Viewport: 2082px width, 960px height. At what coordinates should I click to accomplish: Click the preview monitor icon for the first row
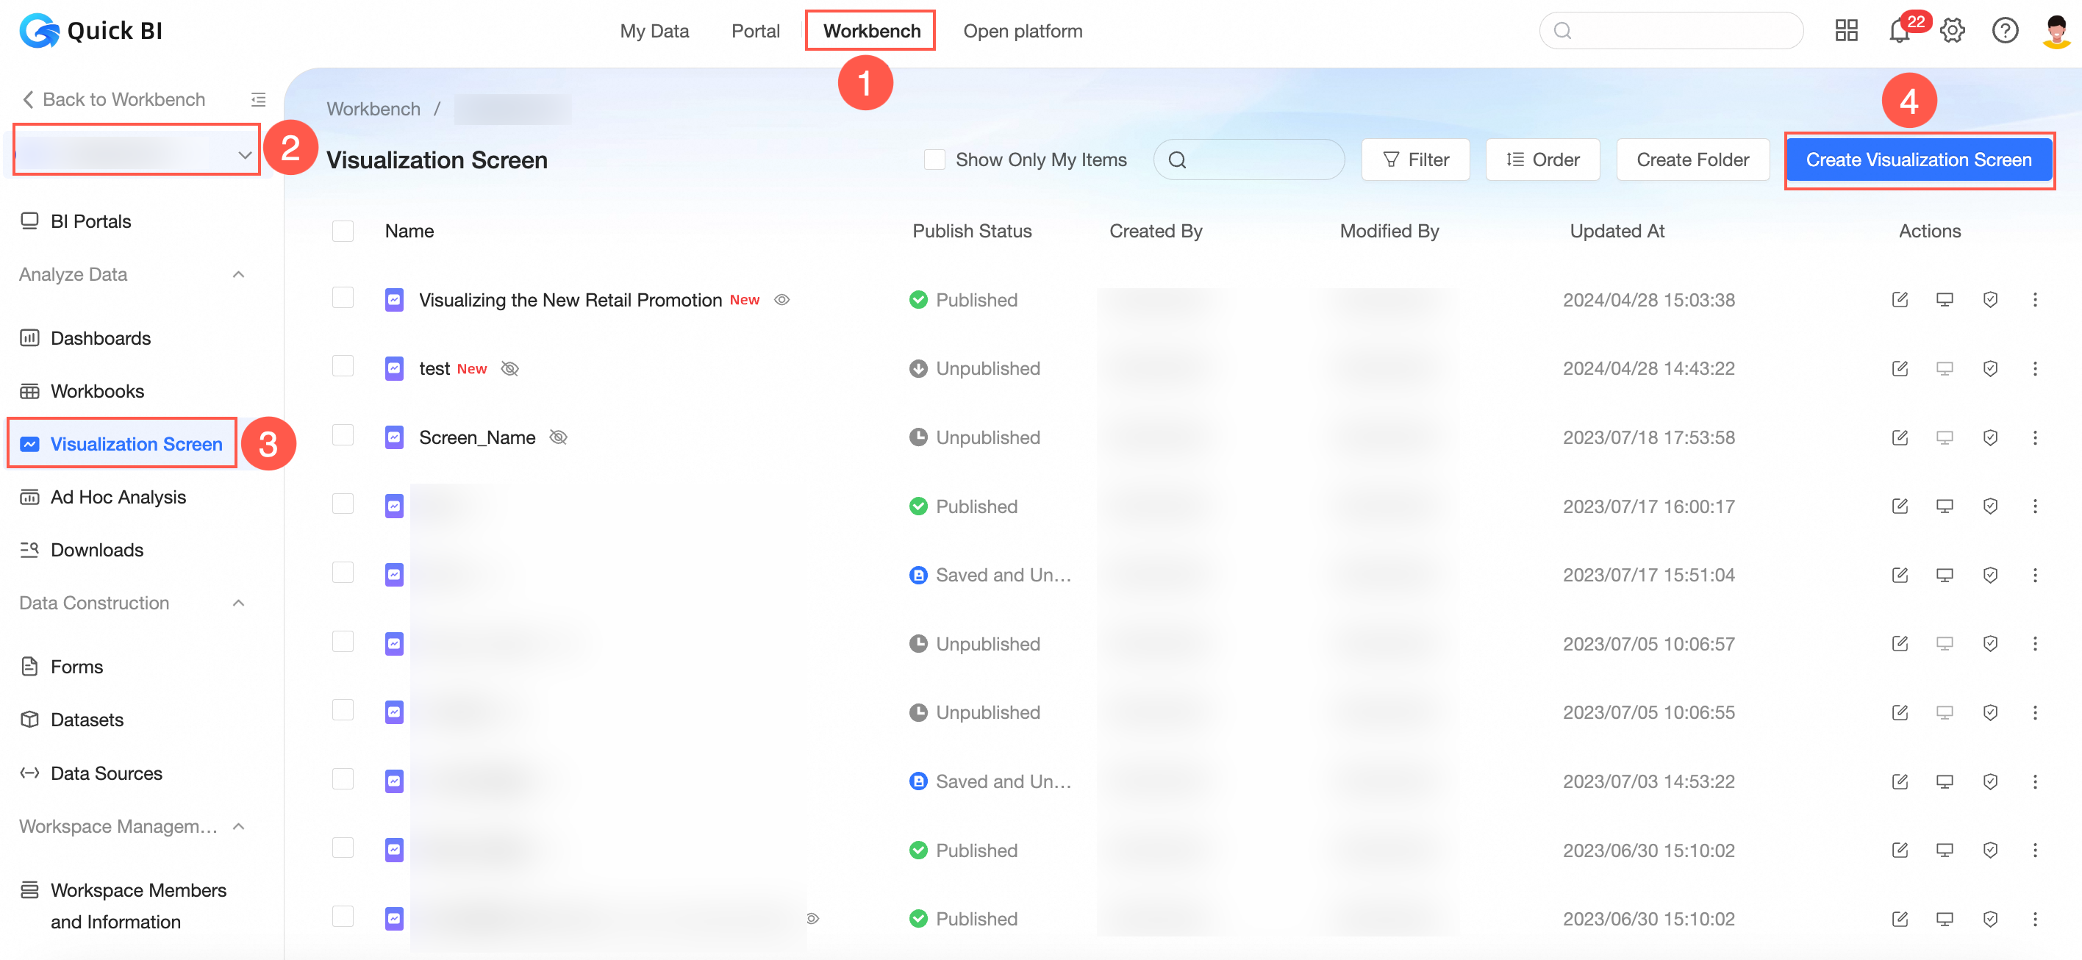coord(1945,300)
